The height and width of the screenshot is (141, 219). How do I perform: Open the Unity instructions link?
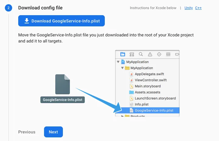[189, 8]
